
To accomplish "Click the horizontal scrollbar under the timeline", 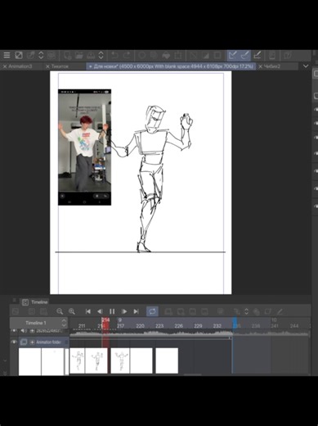I will click(x=193, y=374).
